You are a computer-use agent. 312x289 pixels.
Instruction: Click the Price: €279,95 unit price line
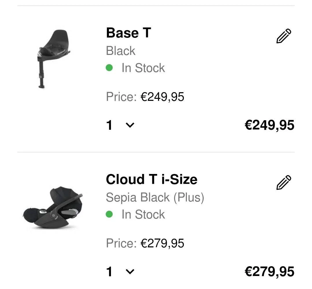(x=145, y=243)
